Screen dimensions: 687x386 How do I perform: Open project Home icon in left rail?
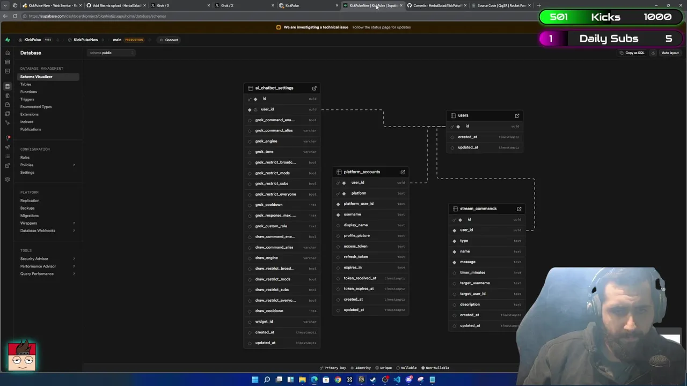[8, 53]
